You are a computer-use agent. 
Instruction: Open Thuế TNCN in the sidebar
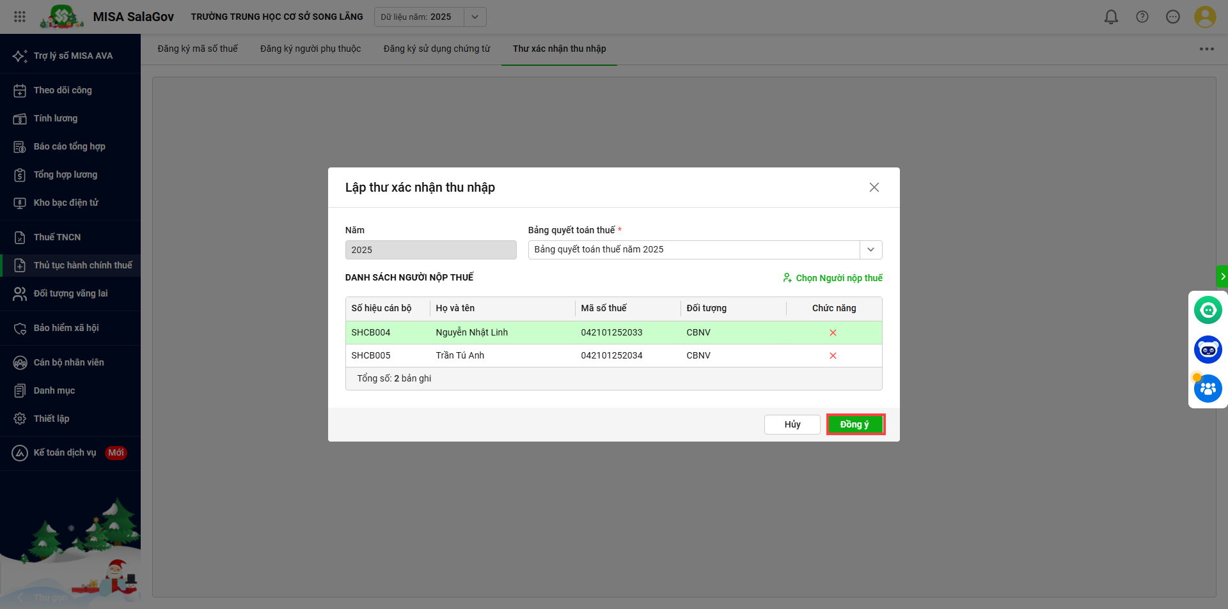(x=58, y=237)
